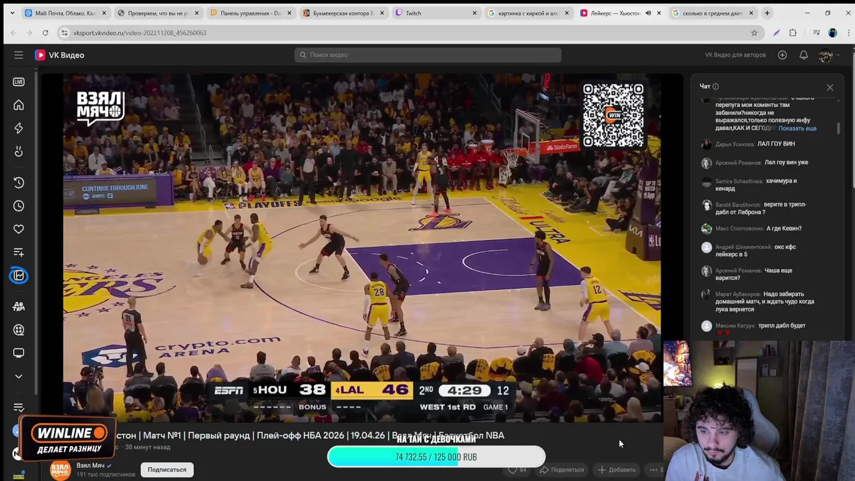Open the Взял Мяч channel avatar

(x=60, y=470)
